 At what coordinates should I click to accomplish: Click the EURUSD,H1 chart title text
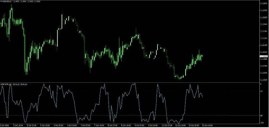click(7, 1)
